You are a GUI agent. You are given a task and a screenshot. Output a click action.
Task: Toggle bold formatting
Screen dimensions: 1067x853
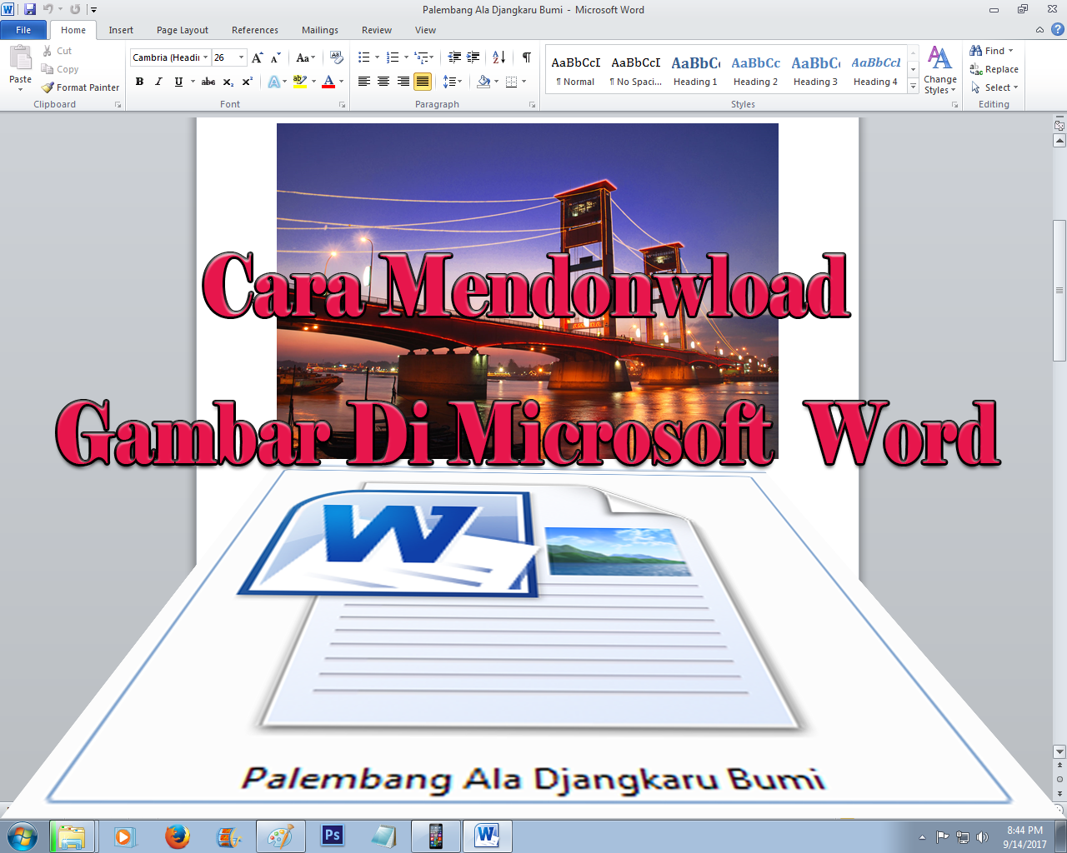pos(139,82)
